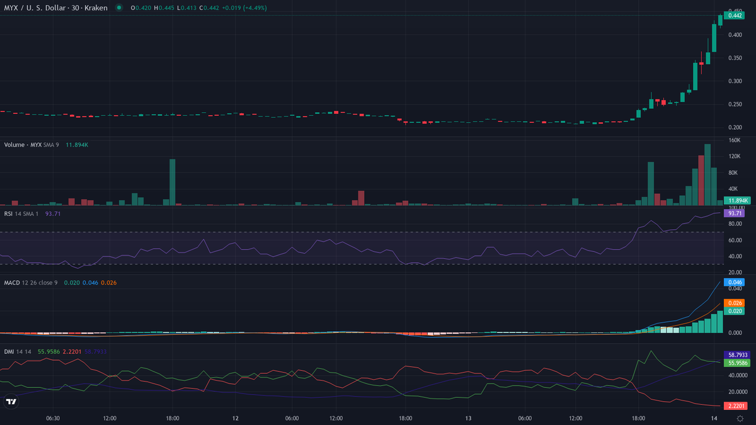Click the TradingView logo in chart corner

pyautogui.click(x=11, y=402)
